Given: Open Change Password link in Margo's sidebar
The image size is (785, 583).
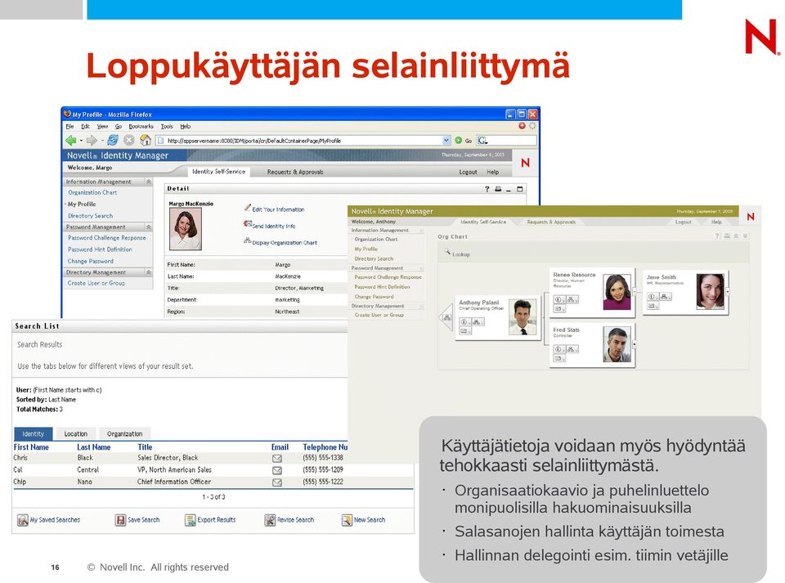Looking at the screenshot, I should pos(91,261).
